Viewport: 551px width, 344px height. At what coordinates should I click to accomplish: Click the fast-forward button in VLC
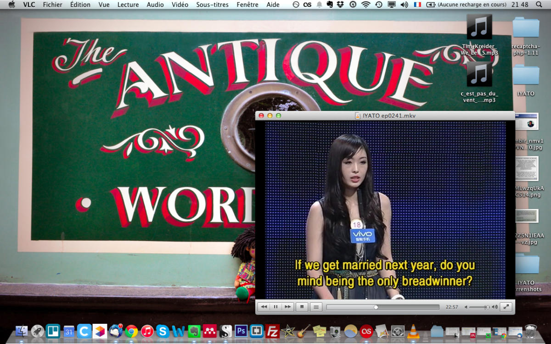point(288,307)
